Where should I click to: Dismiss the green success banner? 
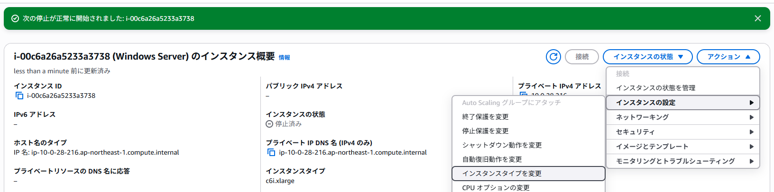tap(758, 18)
